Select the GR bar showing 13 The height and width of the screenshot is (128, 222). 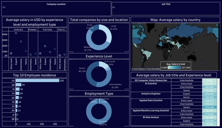(x=16, y=110)
